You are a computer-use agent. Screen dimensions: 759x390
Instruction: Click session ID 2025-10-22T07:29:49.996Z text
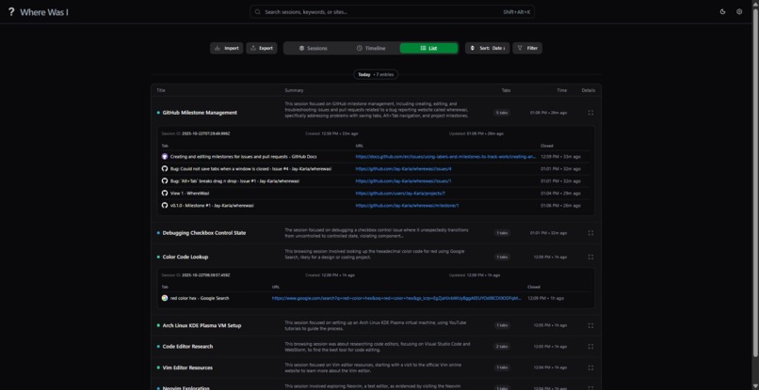(x=205, y=133)
